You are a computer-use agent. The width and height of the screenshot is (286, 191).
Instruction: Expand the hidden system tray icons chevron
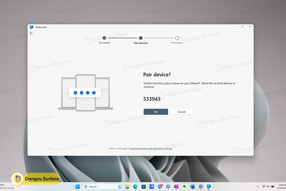click(258, 187)
